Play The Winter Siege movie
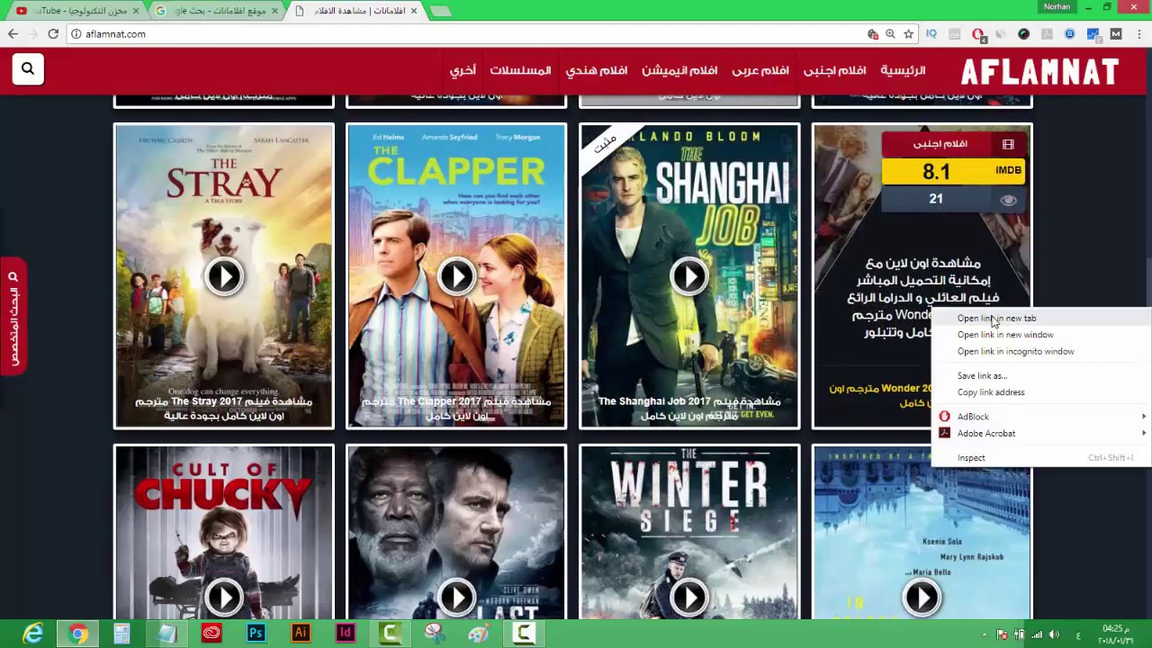 point(689,598)
